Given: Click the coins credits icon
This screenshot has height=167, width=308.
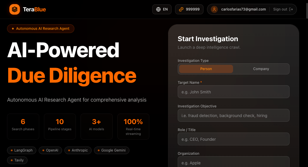Looking at the screenshot, I should tap(181, 9).
